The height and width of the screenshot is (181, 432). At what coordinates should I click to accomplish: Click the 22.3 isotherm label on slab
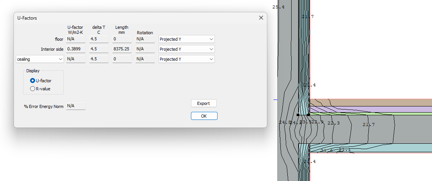pos(333,123)
